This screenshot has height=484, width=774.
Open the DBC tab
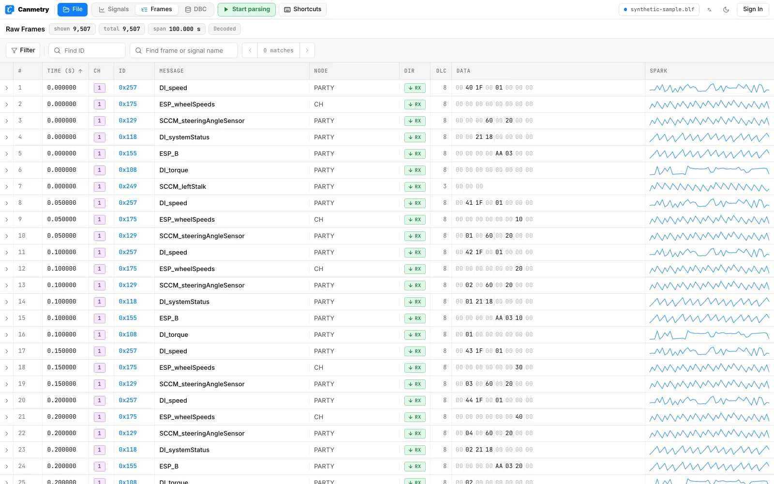pos(195,10)
